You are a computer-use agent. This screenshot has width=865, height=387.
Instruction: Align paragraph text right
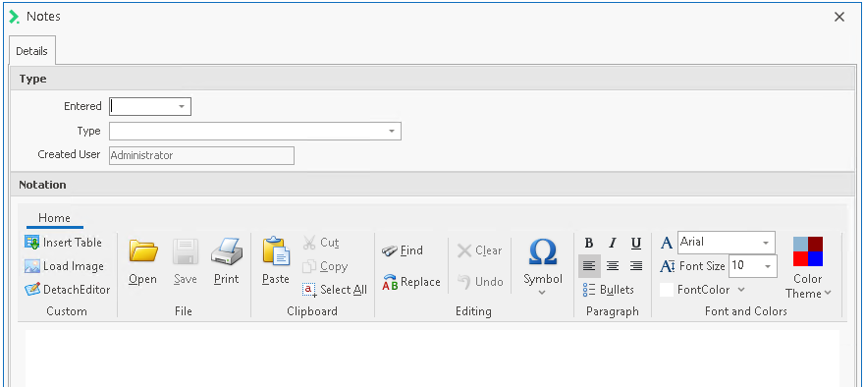pos(636,266)
